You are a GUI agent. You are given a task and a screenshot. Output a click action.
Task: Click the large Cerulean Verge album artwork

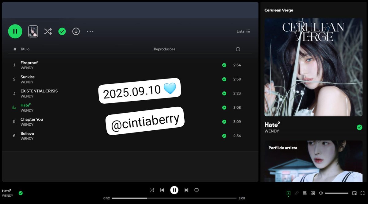(313, 67)
